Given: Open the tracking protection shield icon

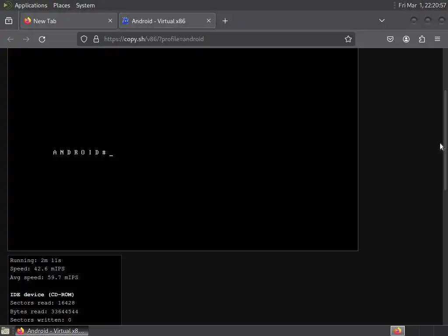Looking at the screenshot, I should click(84, 39).
